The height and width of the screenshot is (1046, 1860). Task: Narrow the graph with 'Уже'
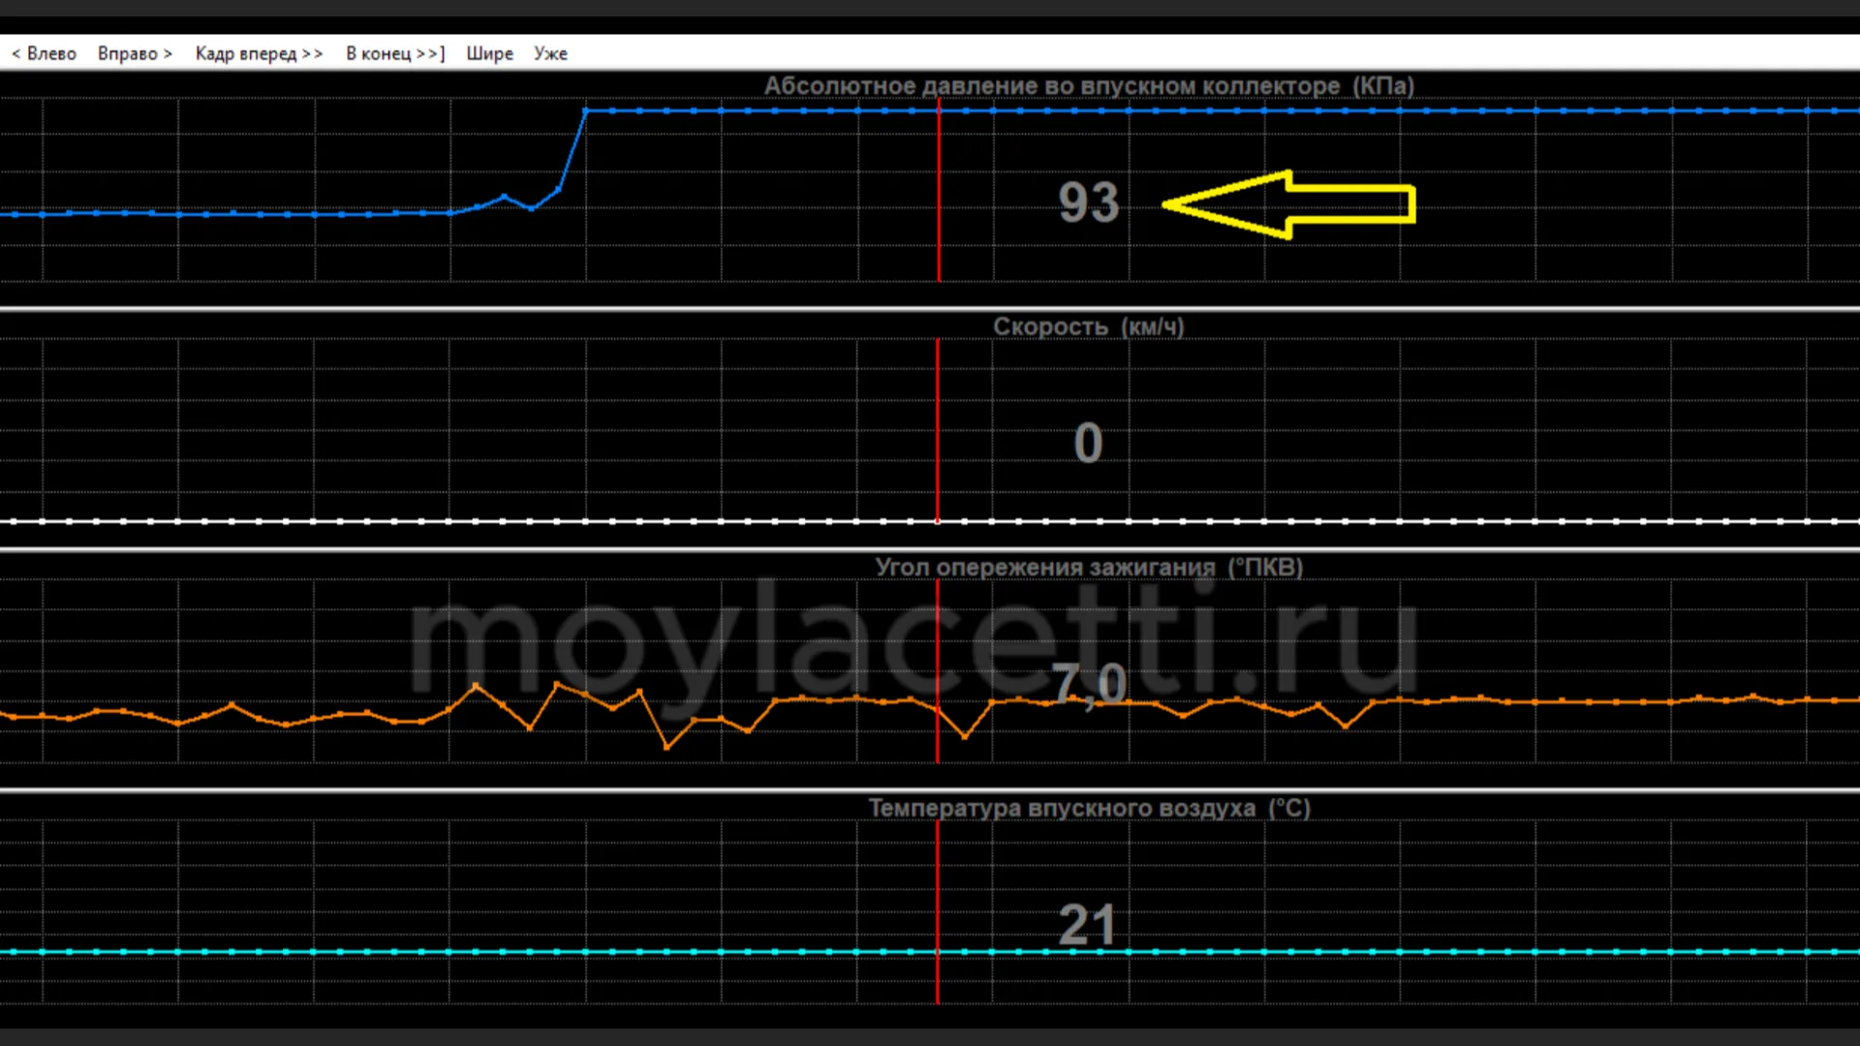(550, 53)
